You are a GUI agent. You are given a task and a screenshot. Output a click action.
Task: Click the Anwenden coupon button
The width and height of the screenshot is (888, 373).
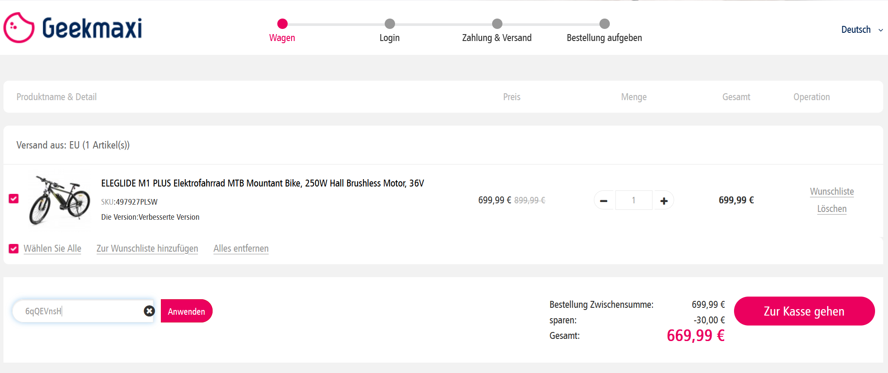click(x=186, y=311)
